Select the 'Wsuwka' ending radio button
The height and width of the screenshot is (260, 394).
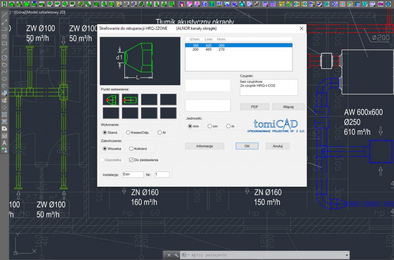[105, 149]
